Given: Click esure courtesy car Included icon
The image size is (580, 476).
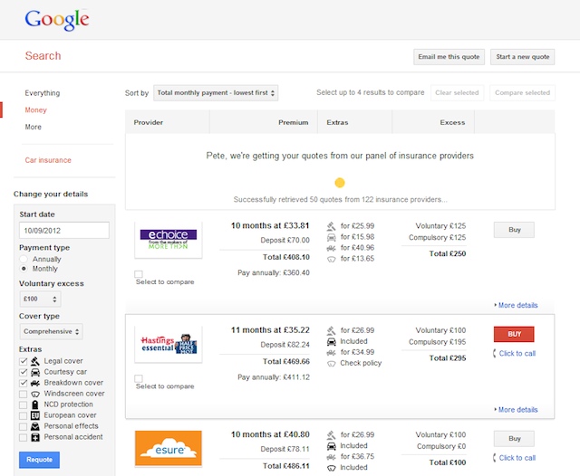Looking at the screenshot, I should point(331,446).
